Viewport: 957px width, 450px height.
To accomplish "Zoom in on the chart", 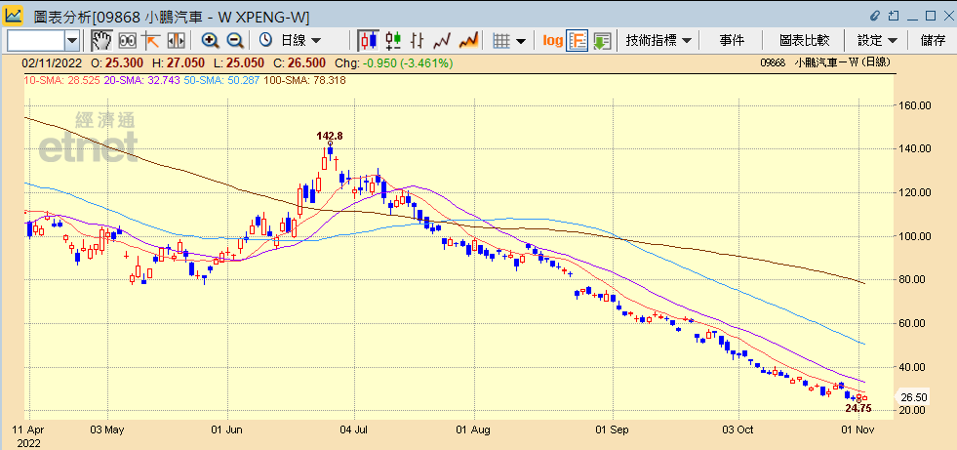I will (x=210, y=41).
